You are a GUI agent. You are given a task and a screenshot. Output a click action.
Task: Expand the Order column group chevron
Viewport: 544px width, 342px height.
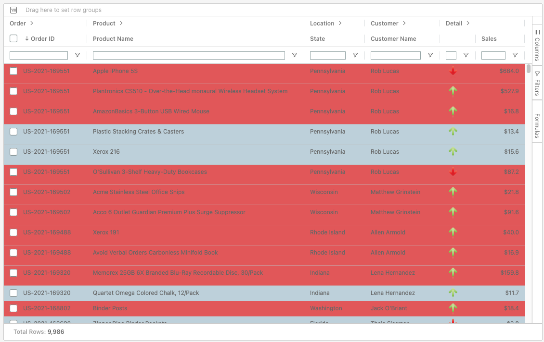32,23
